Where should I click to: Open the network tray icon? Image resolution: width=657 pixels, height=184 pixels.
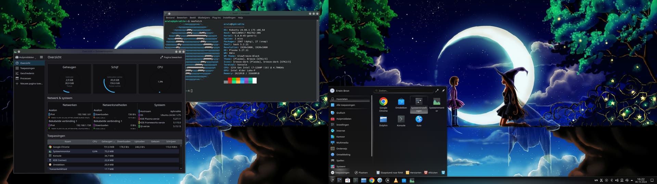(x=622, y=180)
